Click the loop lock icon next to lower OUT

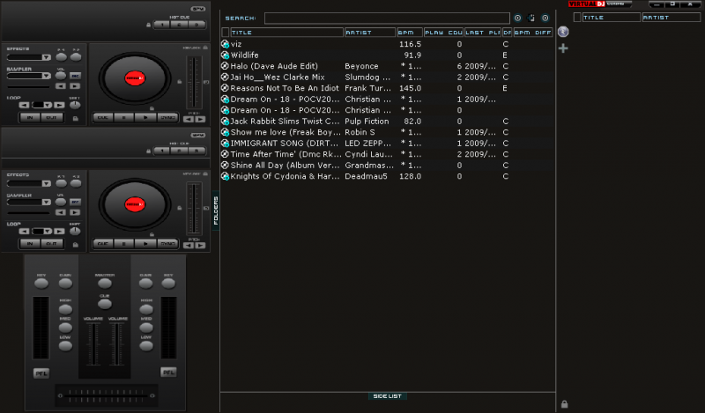point(76,245)
